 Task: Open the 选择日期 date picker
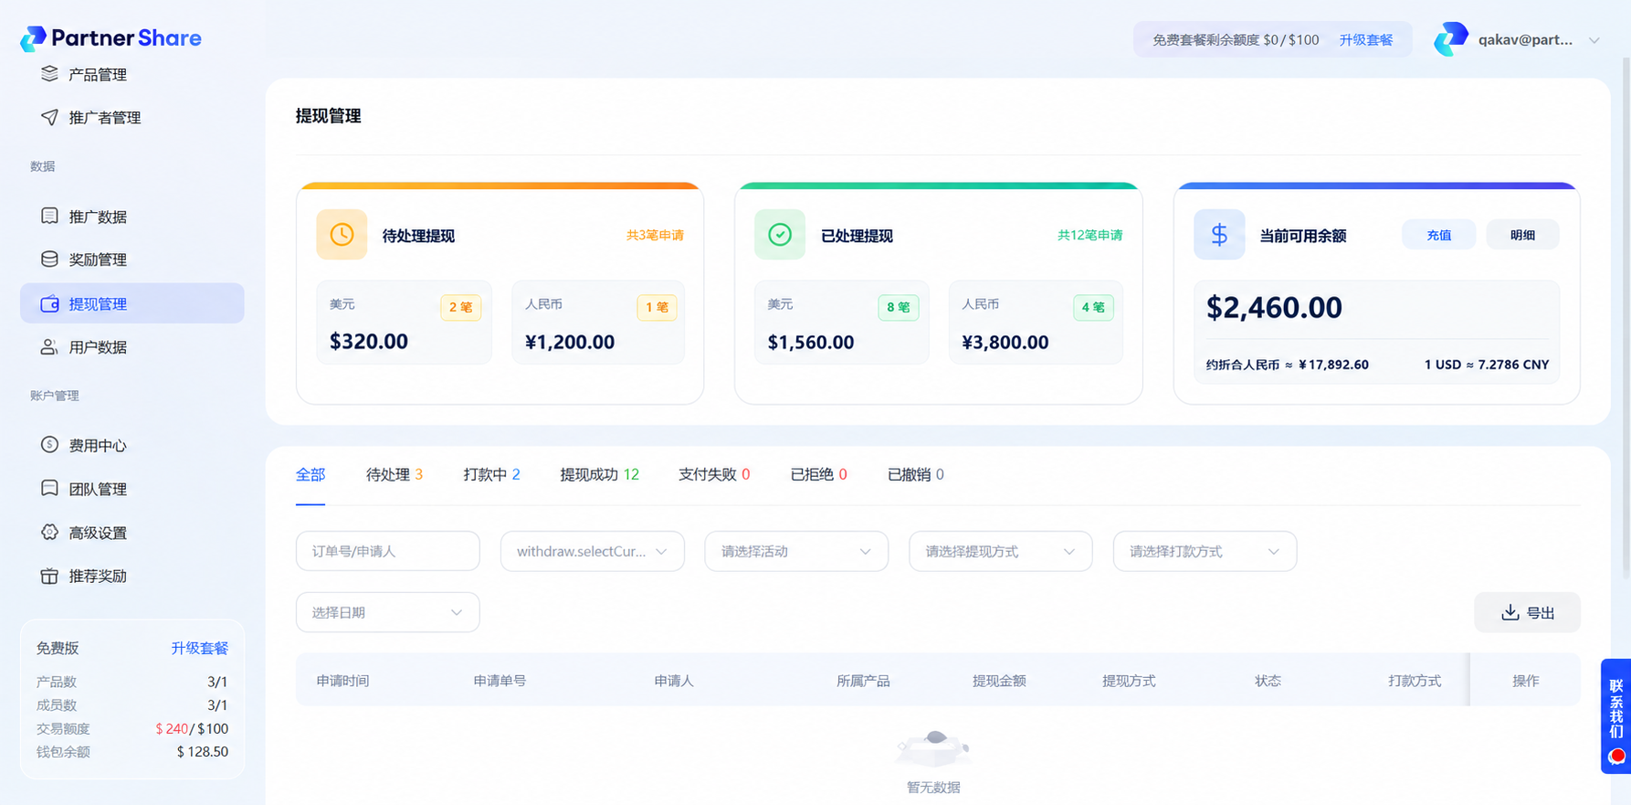387,612
